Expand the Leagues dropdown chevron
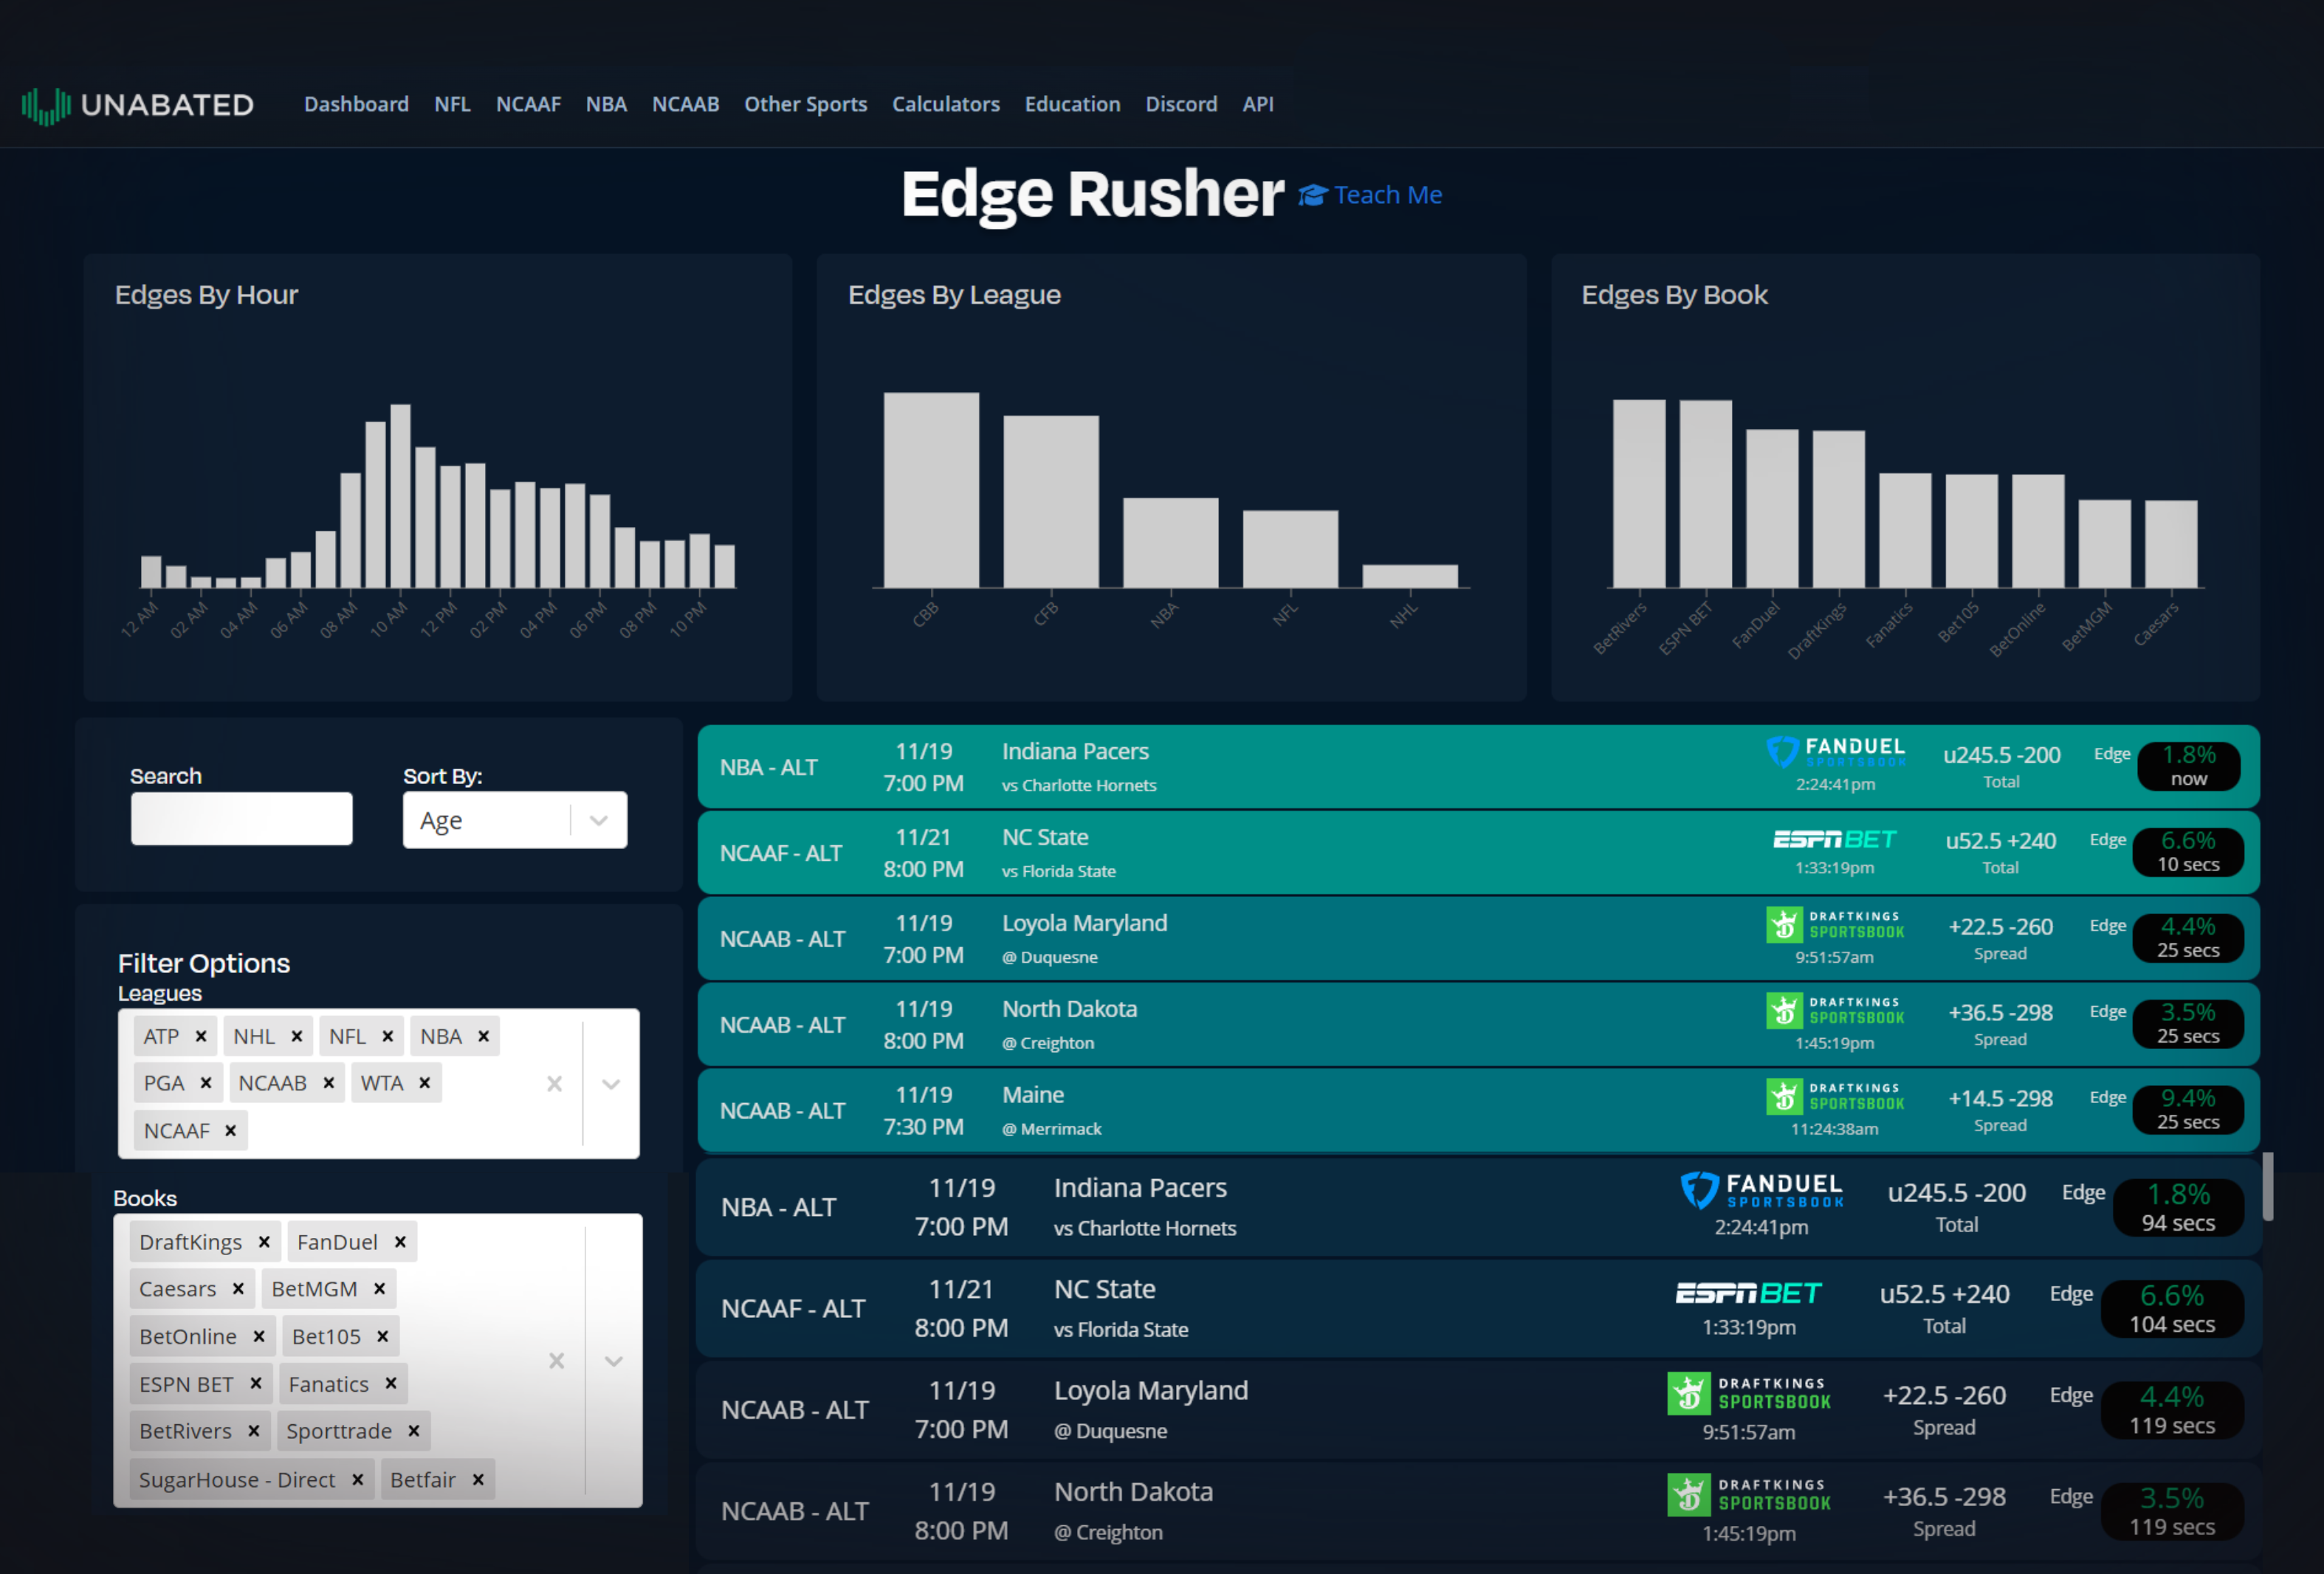 click(611, 1084)
